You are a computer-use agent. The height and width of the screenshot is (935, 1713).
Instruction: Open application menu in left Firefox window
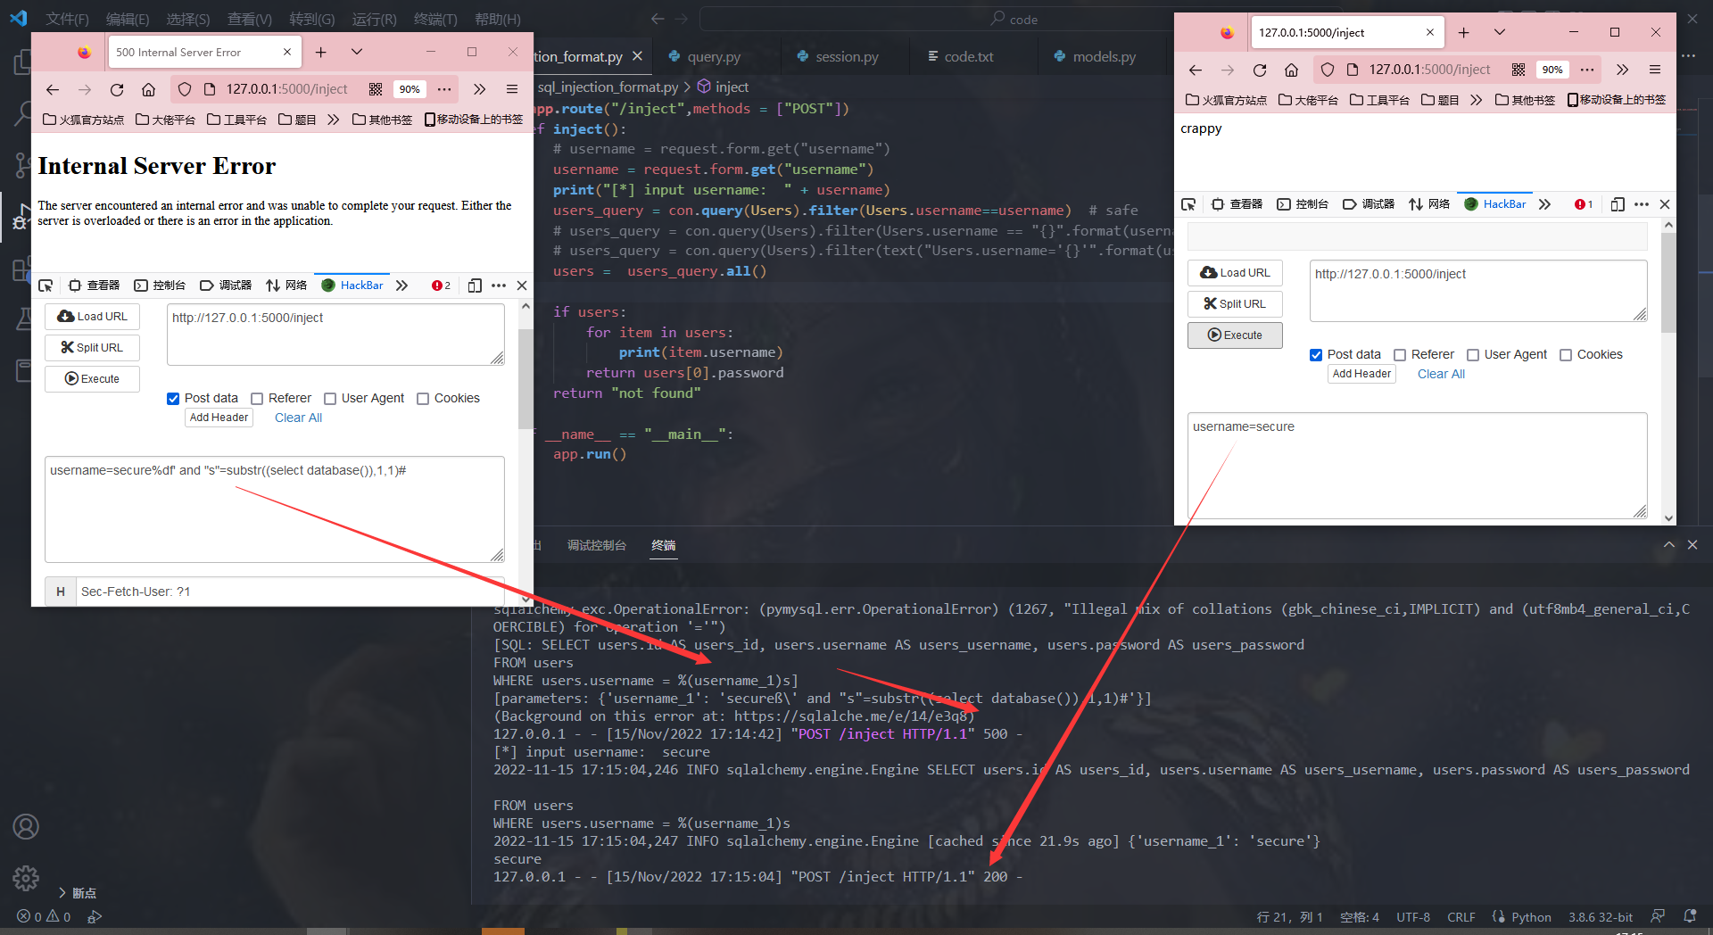pos(512,89)
